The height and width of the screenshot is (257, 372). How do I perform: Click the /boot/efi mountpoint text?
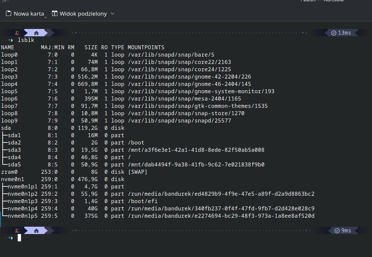(142, 201)
